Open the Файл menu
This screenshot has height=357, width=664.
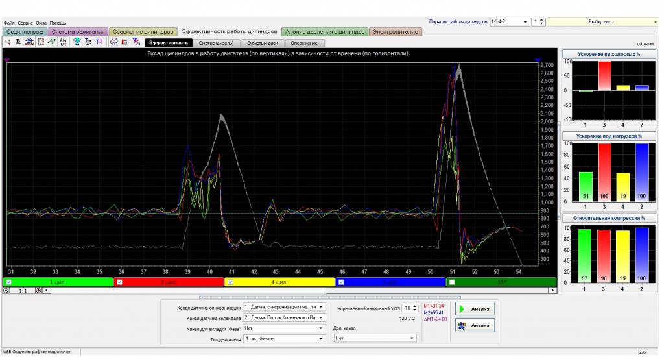tap(9, 23)
